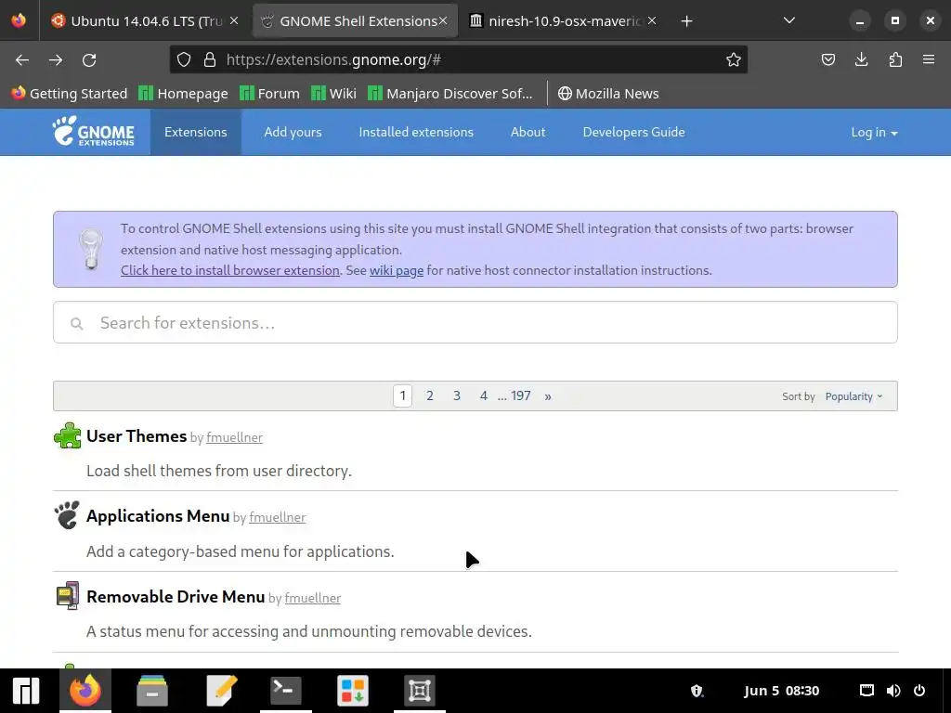Click the Removable Drive Menu icon
Viewport: 951px width, 713px height.
pos(67,596)
